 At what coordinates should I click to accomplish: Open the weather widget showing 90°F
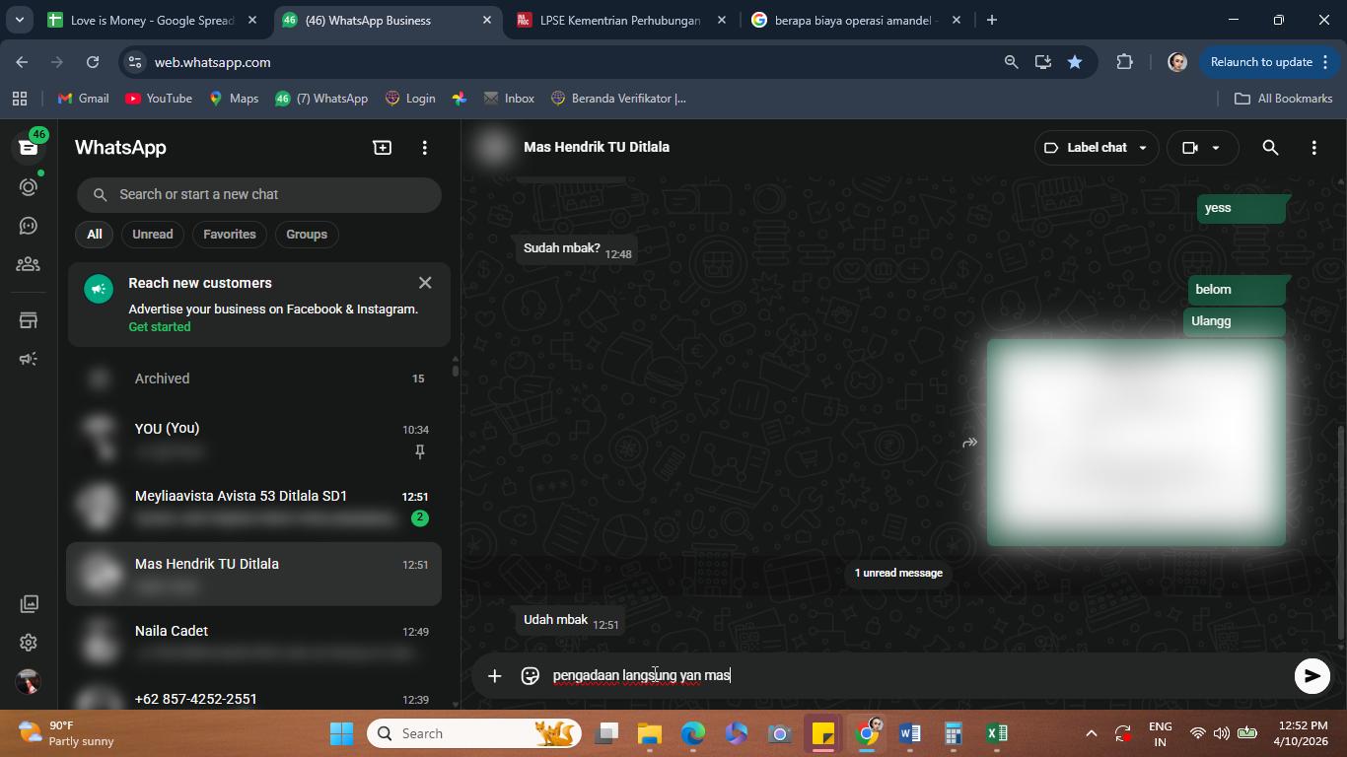(67, 733)
